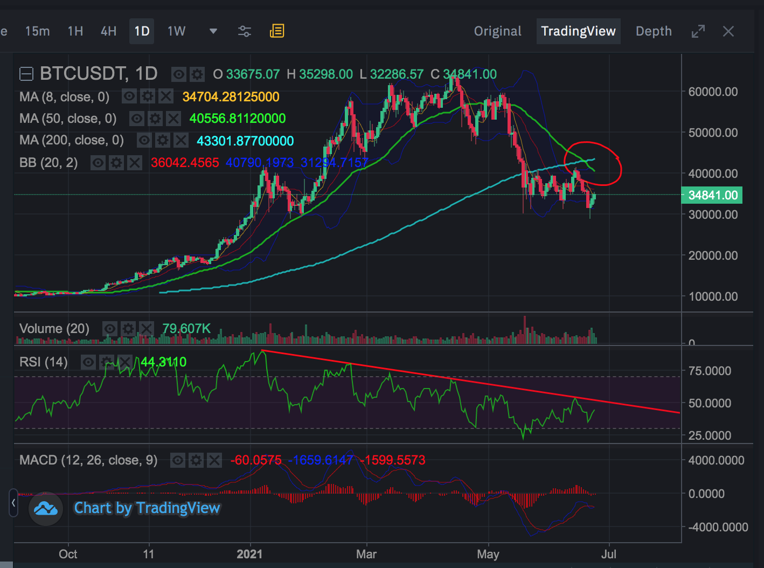
Task: Open the indicators list icon
Action: [x=277, y=31]
